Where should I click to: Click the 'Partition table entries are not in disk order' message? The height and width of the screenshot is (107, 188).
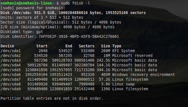pyautogui.click(x=52, y=99)
